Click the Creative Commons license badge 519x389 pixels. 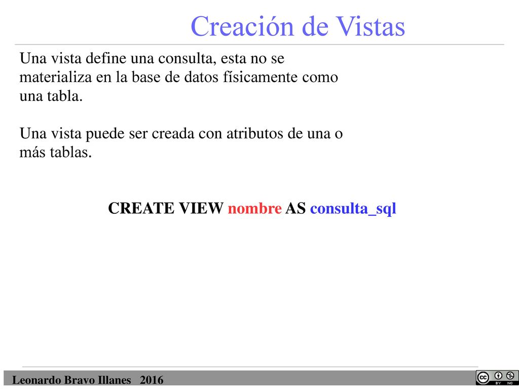(x=497, y=378)
